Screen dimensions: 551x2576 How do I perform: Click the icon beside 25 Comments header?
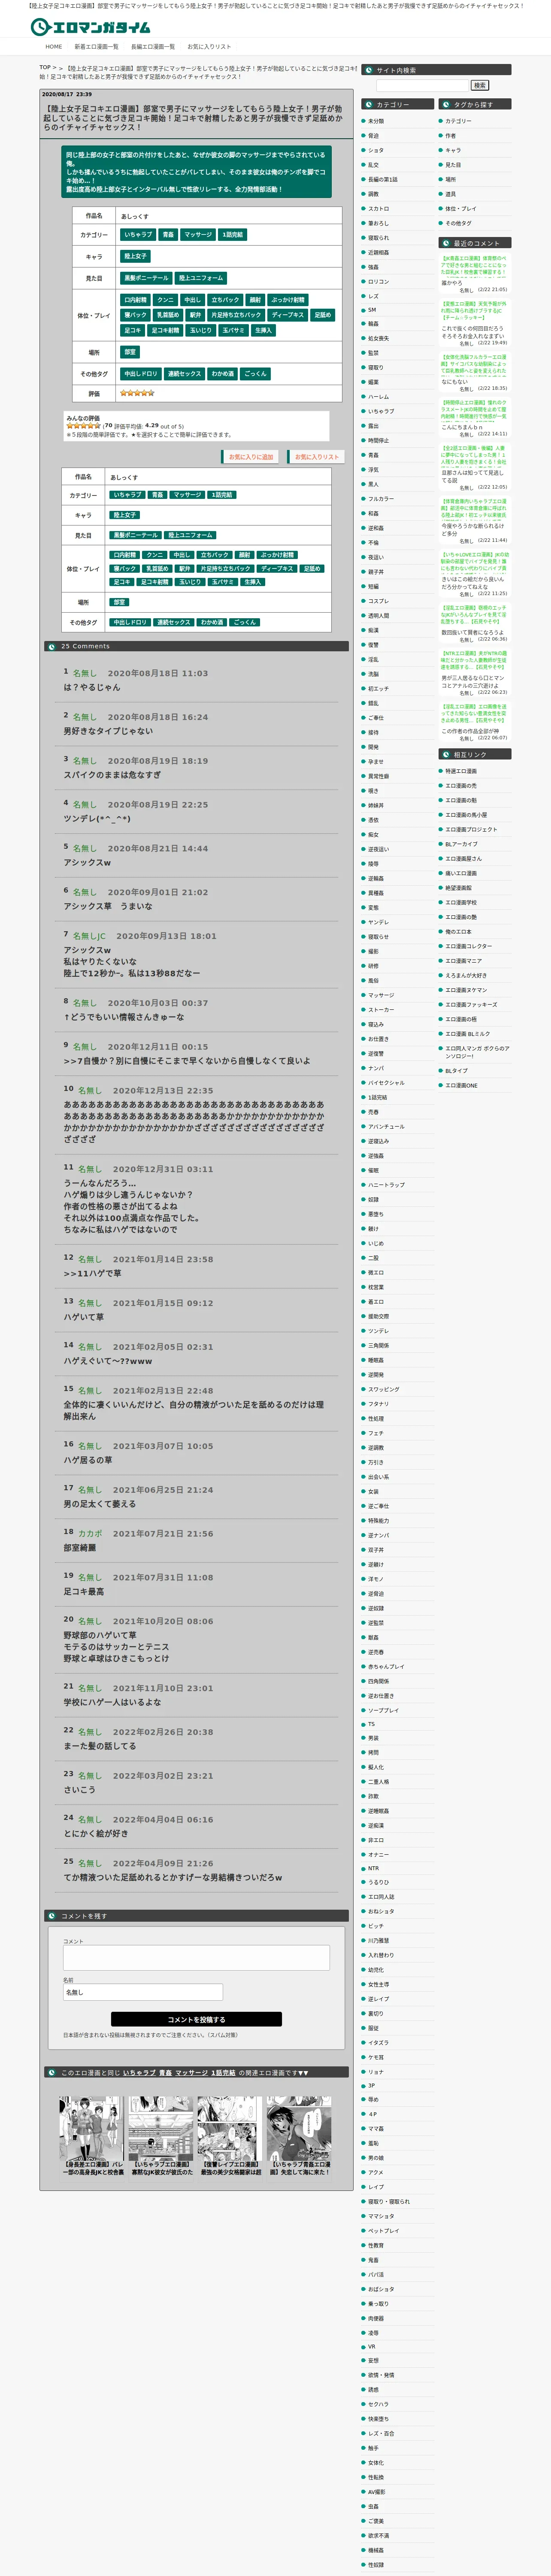pyautogui.click(x=52, y=646)
